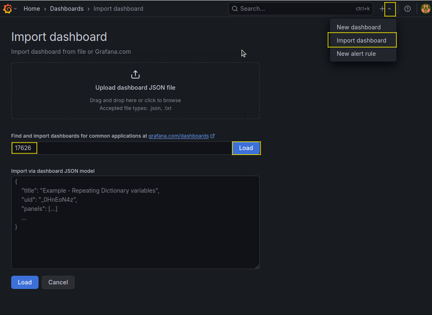
Task: Select New alert rule menu item
Action: click(356, 54)
